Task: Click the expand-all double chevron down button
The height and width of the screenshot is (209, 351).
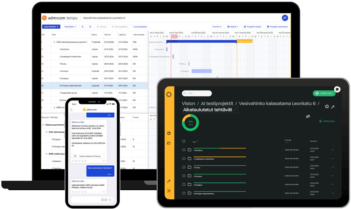Action: [x=83, y=27]
